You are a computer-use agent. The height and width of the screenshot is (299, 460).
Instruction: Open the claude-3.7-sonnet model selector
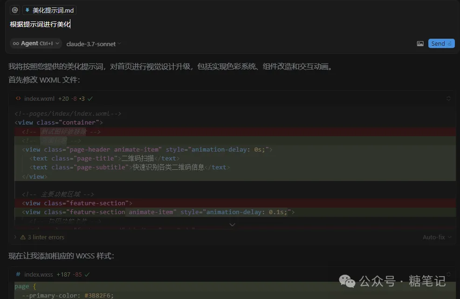click(94, 44)
